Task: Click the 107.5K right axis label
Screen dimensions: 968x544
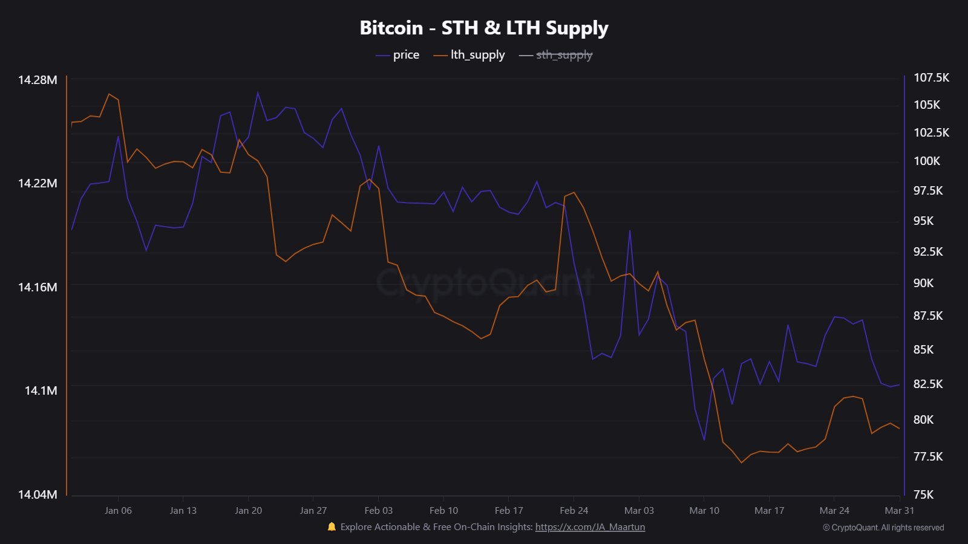Action: (931, 77)
